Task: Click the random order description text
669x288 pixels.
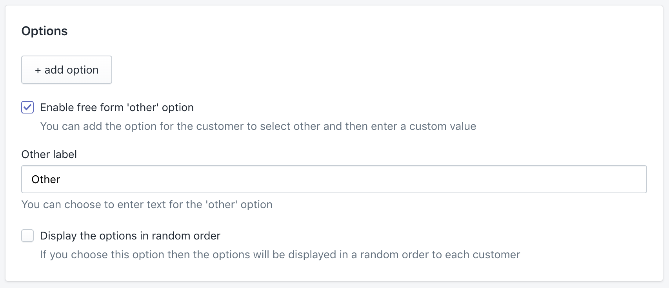Action: (x=280, y=254)
